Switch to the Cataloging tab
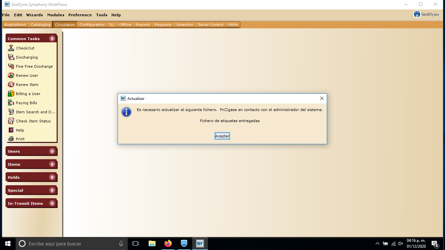445x250 pixels. pos(40,25)
